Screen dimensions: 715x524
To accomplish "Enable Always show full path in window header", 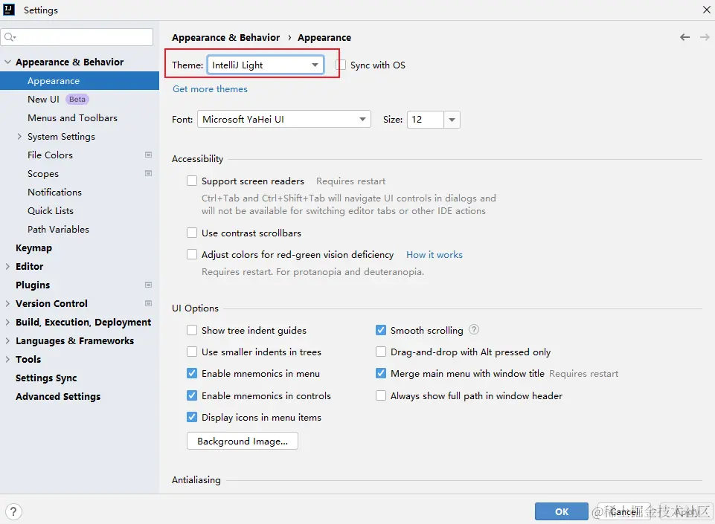I will coord(381,395).
